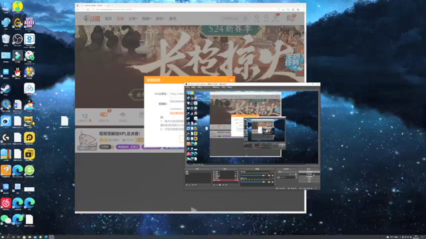Toggle visibility eye of the red-highlighted OBS source
Screen dimensions: 426x239
pyautogui.click(x=236, y=180)
